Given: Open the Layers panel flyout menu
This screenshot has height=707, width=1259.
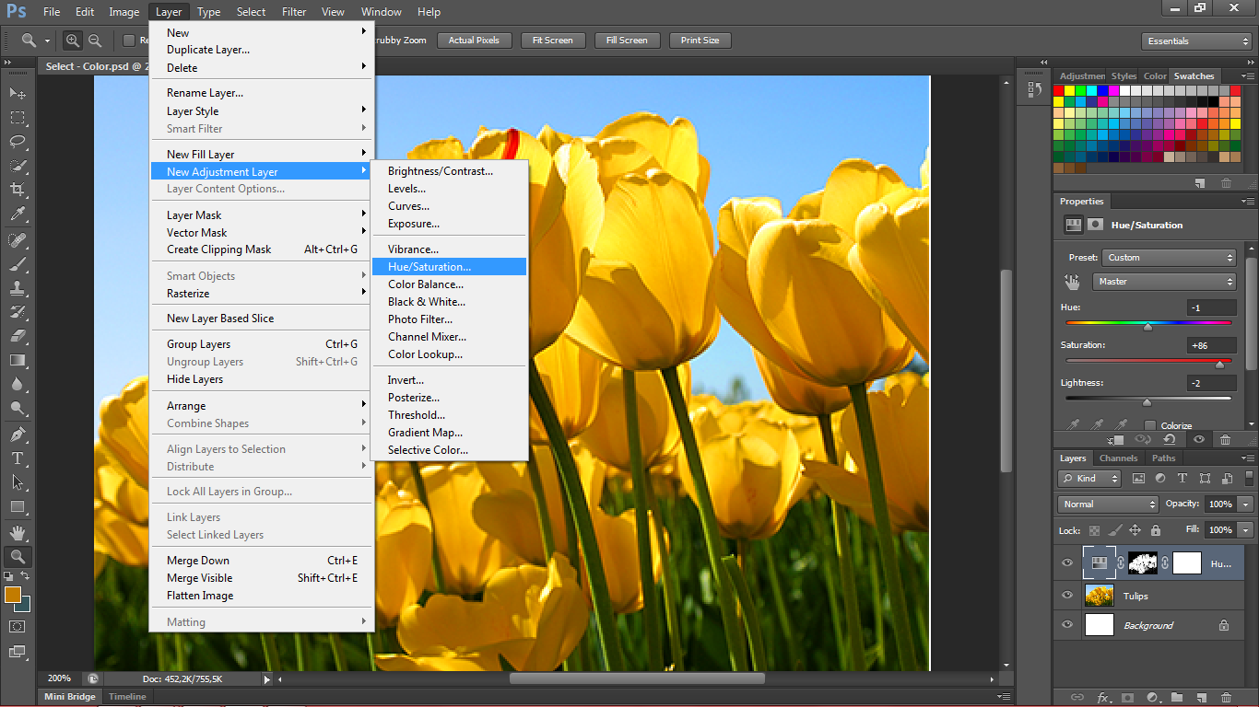Looking at the screenshot, I should (x=1248, y=458).
